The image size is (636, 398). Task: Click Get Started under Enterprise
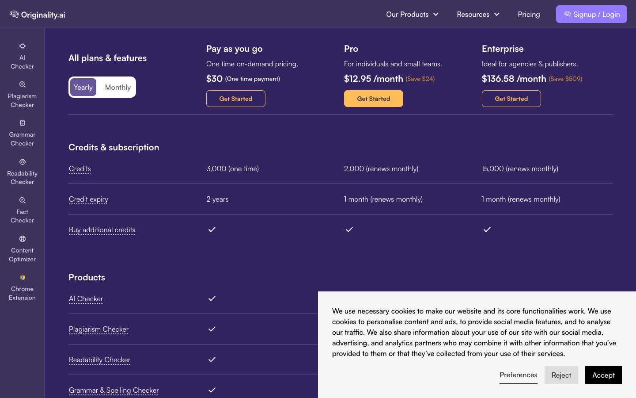point(511,99)
